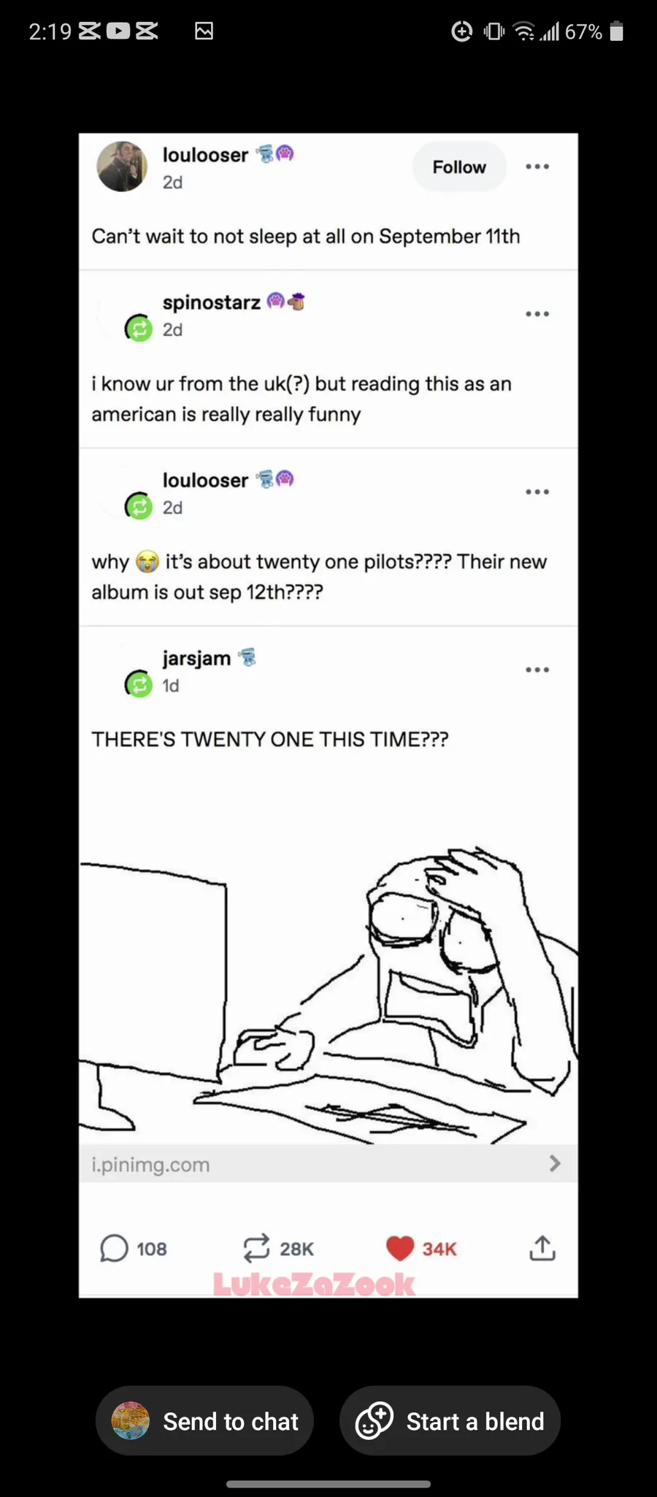Tap the comment bubble icon
This screenshot has width=657, height=1497.
(x=114, y=1249)
